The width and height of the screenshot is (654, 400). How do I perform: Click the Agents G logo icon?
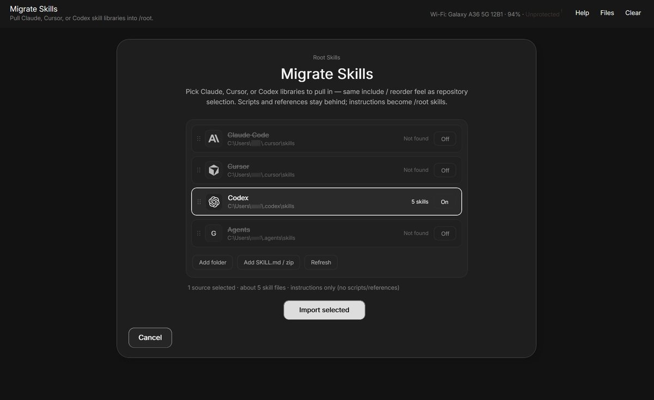tap(214, 233)
